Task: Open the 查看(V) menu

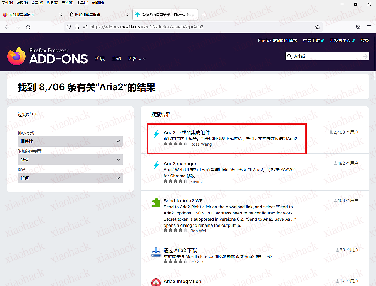Action: coord(37,3)
